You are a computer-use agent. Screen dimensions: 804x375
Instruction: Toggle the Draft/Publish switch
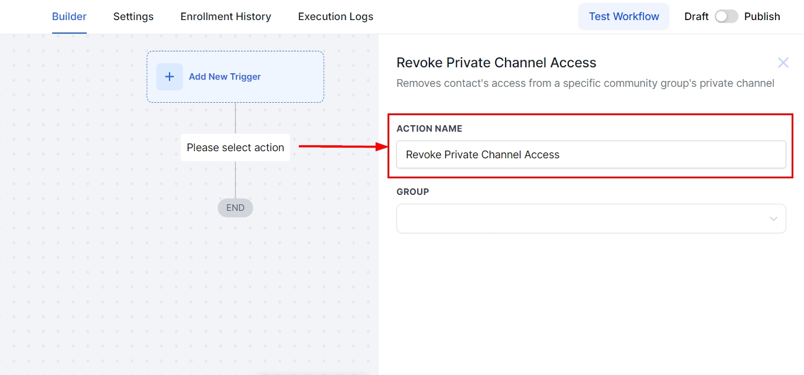click(x=726, y=17)
